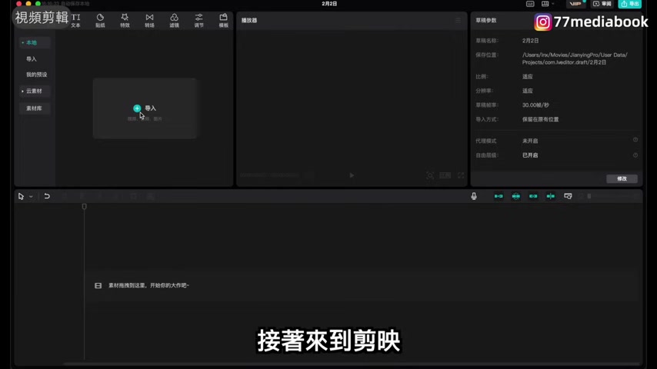Open the 模板 templates tab
Image resolution: width=657 pixels, height=369 pixels.
coord(224,20)
